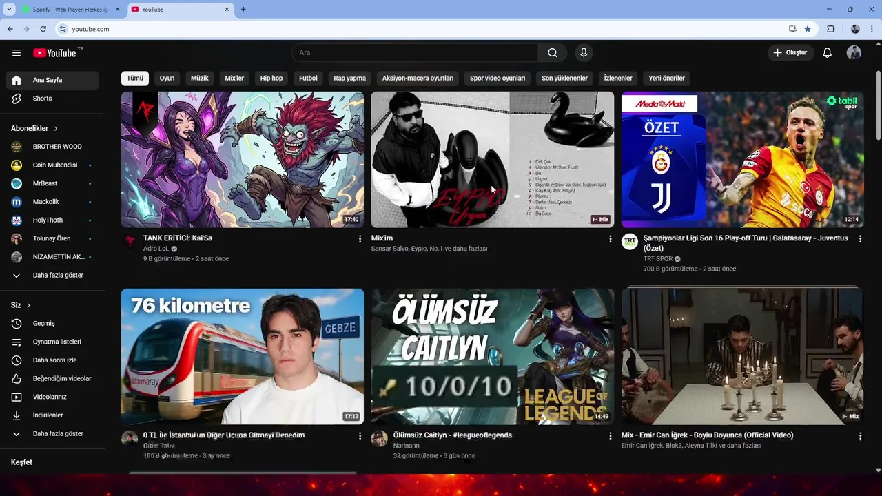Expand Daha fazla göster under Siz
The height and width of the screenshot is (496, 882).
[x=52, y=434]
